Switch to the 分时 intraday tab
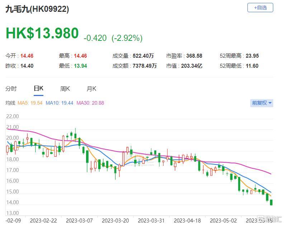 (x=11, y=89)
